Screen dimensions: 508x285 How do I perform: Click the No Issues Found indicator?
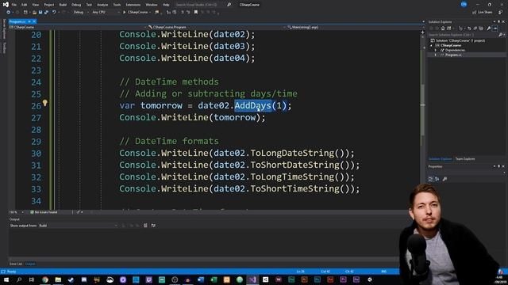click(44, 212)
